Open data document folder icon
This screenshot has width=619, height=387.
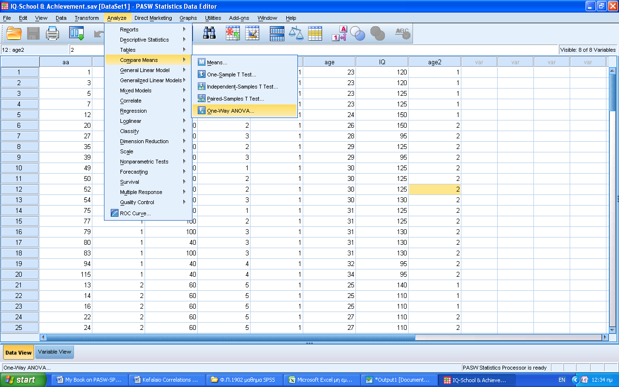[14, 33]
